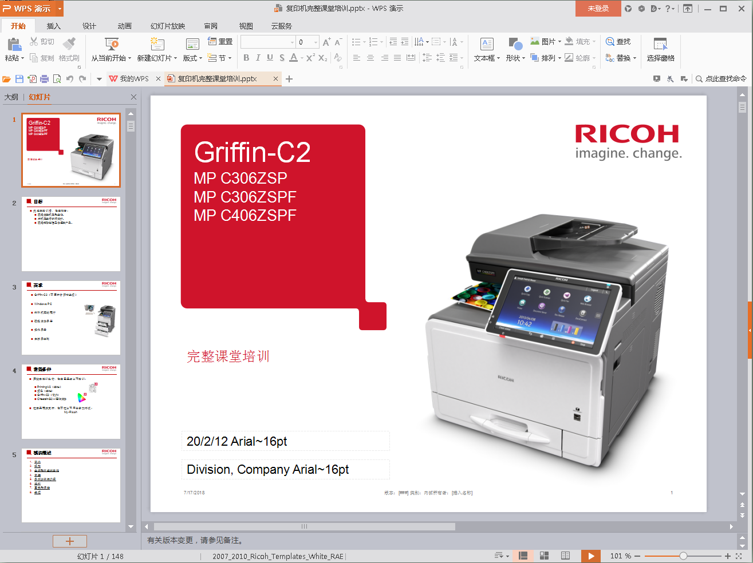Click the Save disk quick-access icon
Image resolution: width=753 pixels, height=563 pixels.
tap(19, 79)
